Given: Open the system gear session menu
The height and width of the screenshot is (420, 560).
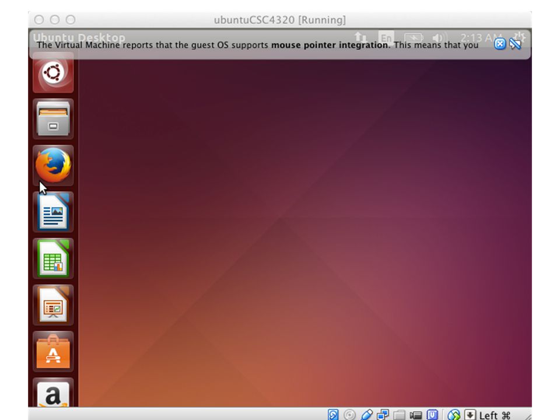Looking at the screenshot, I should (519, 36).
